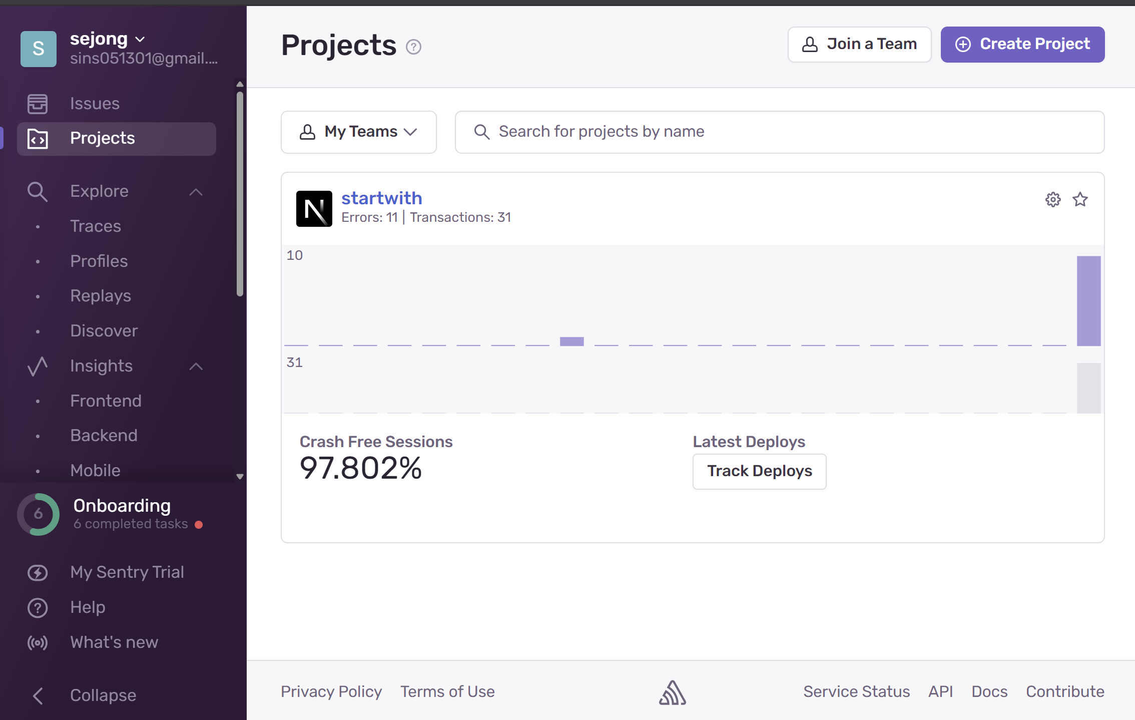Viewport: 1135px width, 720px height.
Task: Open Traces under Explore
Action: coord(96,226)
